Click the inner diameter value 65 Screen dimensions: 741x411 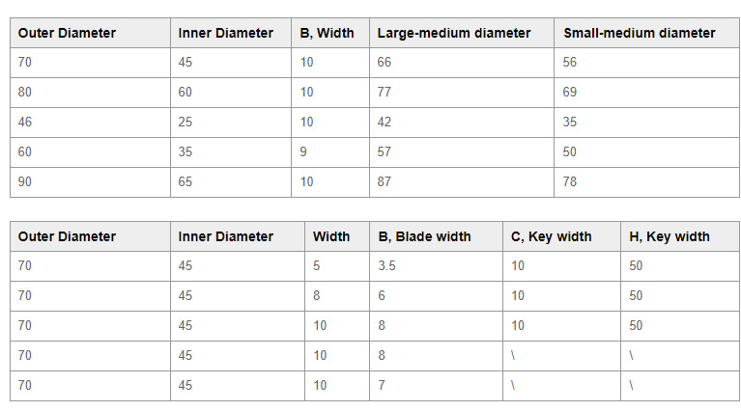pos(186,181)
